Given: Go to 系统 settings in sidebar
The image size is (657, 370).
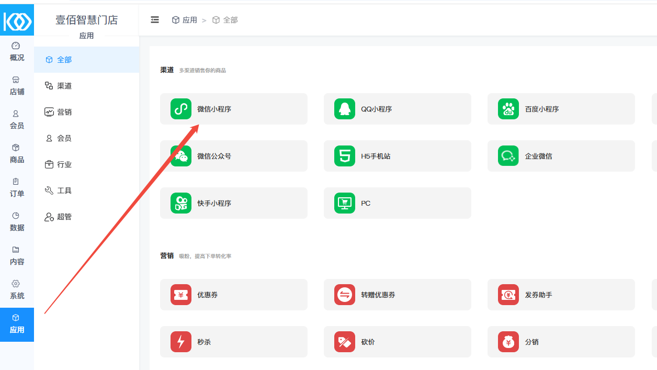Looking at the screenshot, I should pos(17,290).
